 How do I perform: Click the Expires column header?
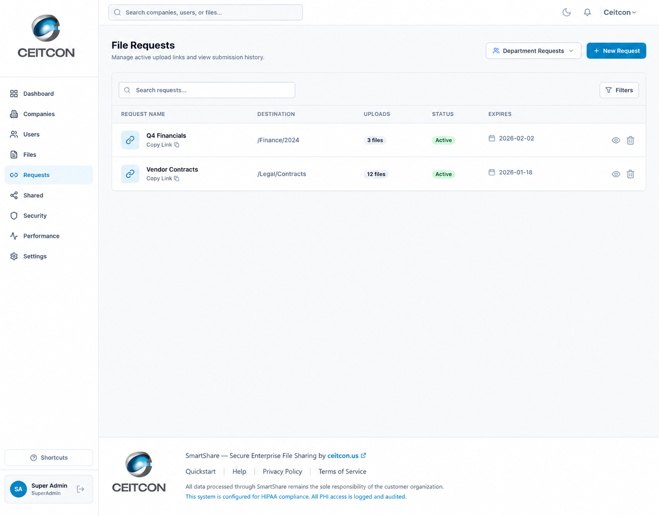(500, 114)
